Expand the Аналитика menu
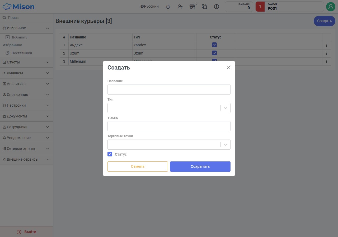Viewport: 338px width, 237px height. [x=26, y=84]
